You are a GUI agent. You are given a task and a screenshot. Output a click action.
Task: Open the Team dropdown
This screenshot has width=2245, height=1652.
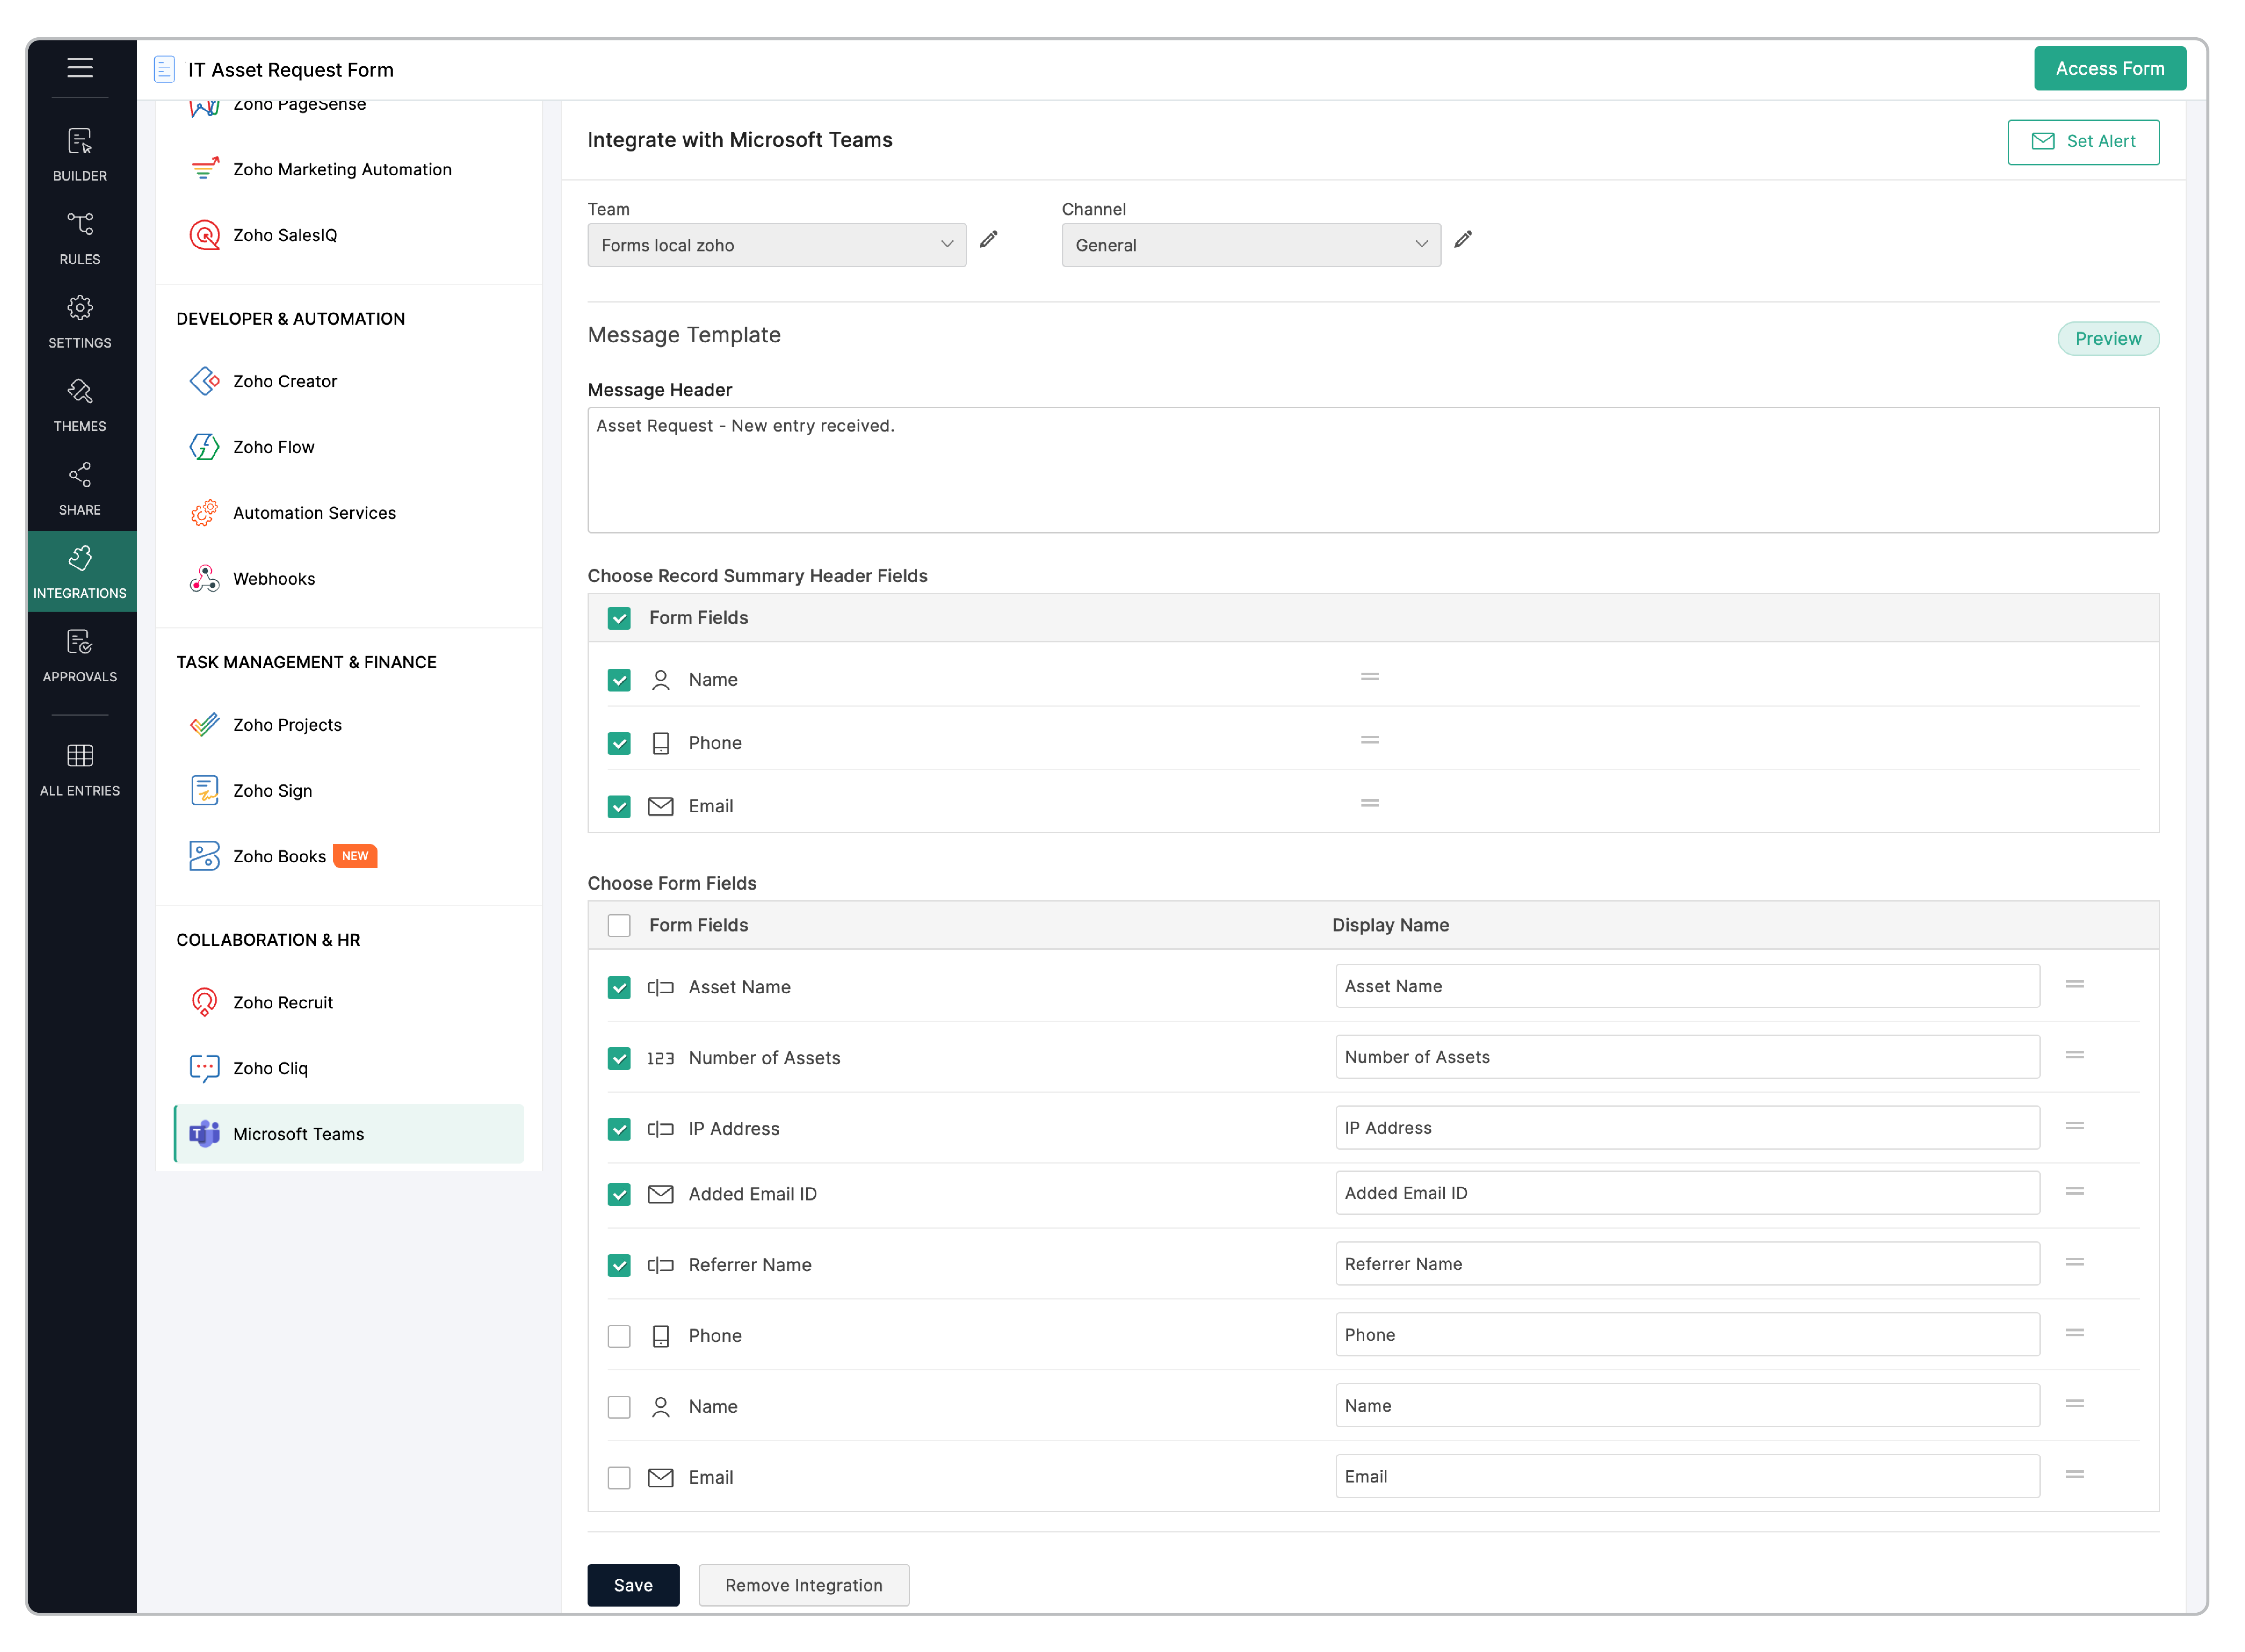pyautogui.click(x=777, y=245)
